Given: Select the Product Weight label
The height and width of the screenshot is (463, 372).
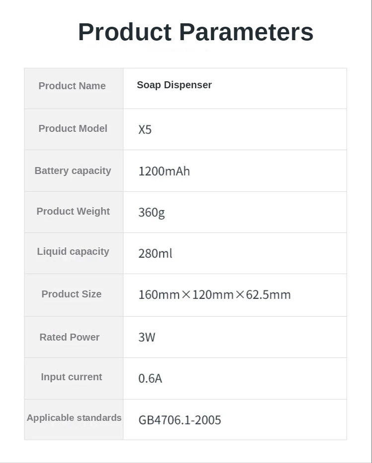Looking at the screenshot, I should (x=73, y=211).
